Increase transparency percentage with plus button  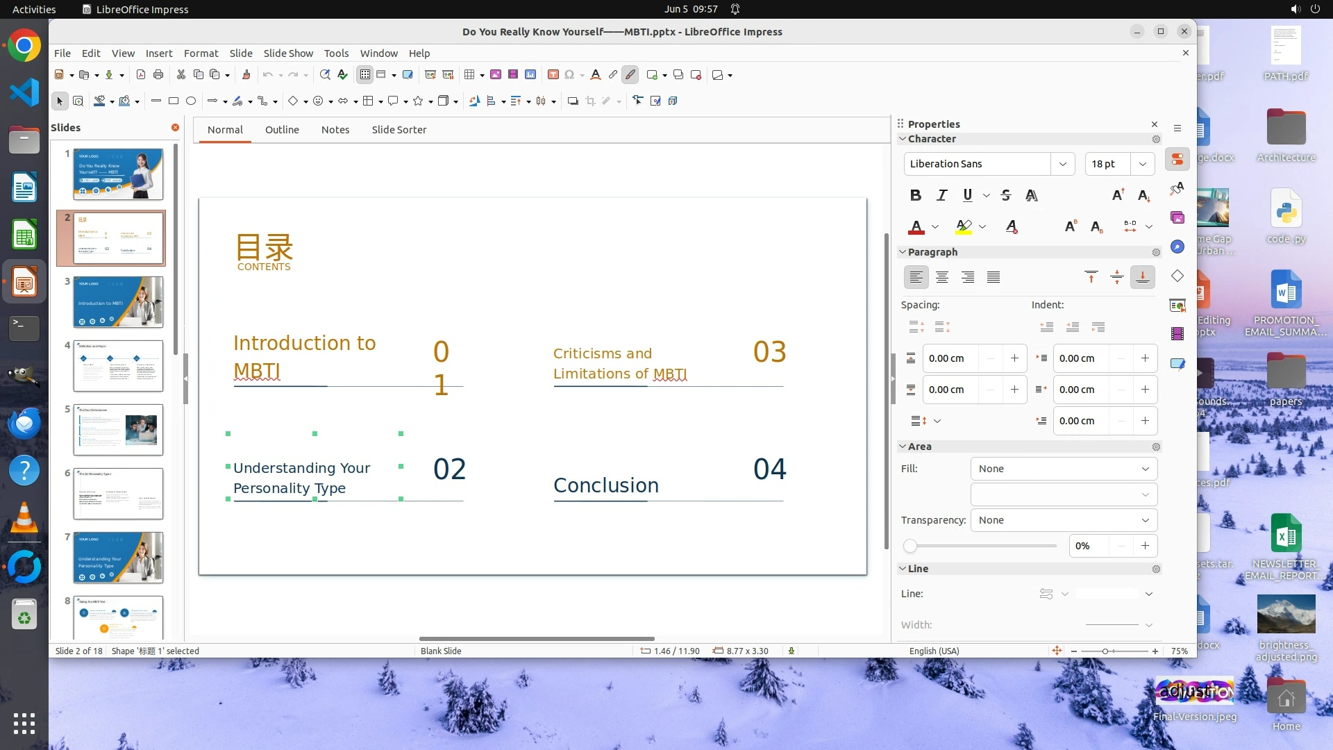[1145, 547]
